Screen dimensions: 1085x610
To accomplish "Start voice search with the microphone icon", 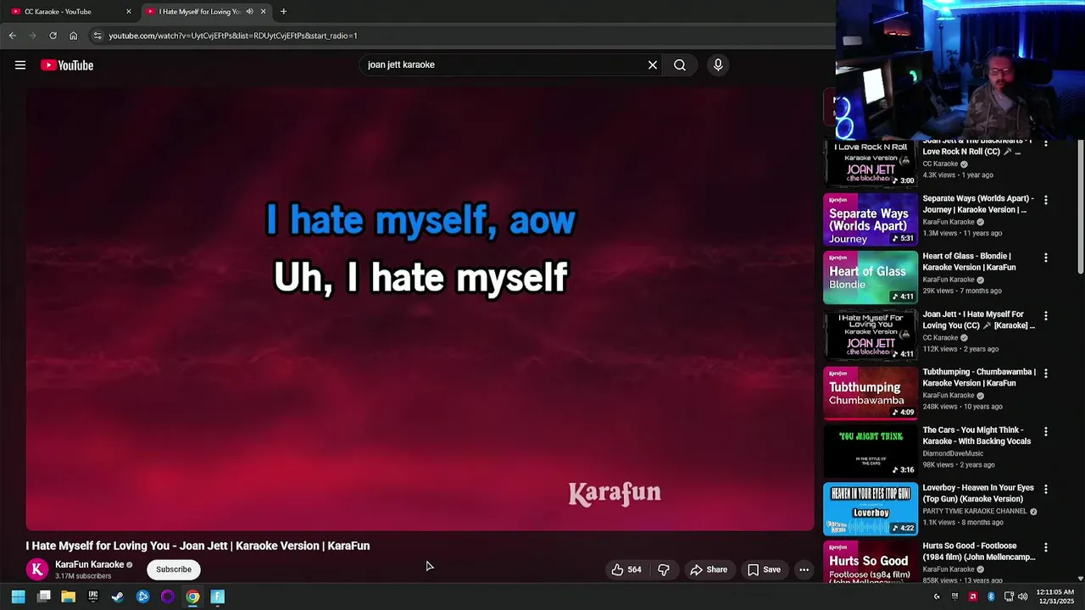I will click(x=718, y=65).
